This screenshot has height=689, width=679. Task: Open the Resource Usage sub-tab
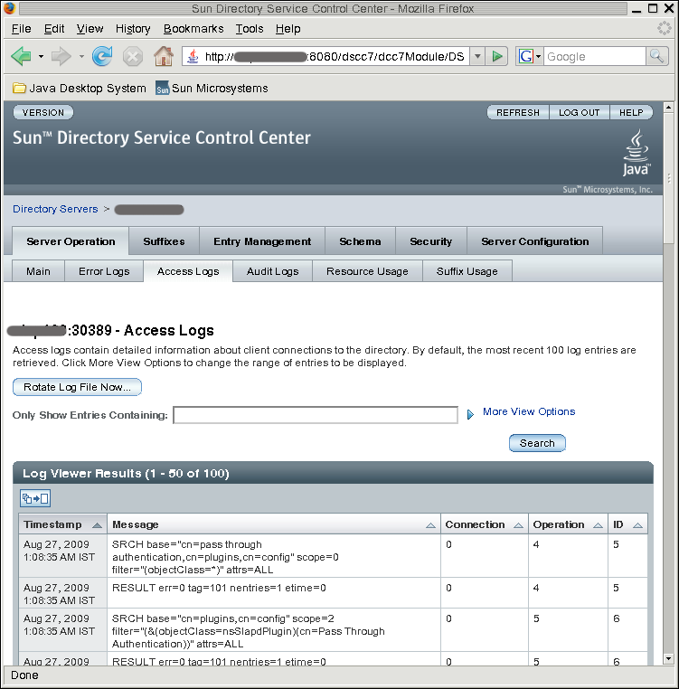[367, 271]
